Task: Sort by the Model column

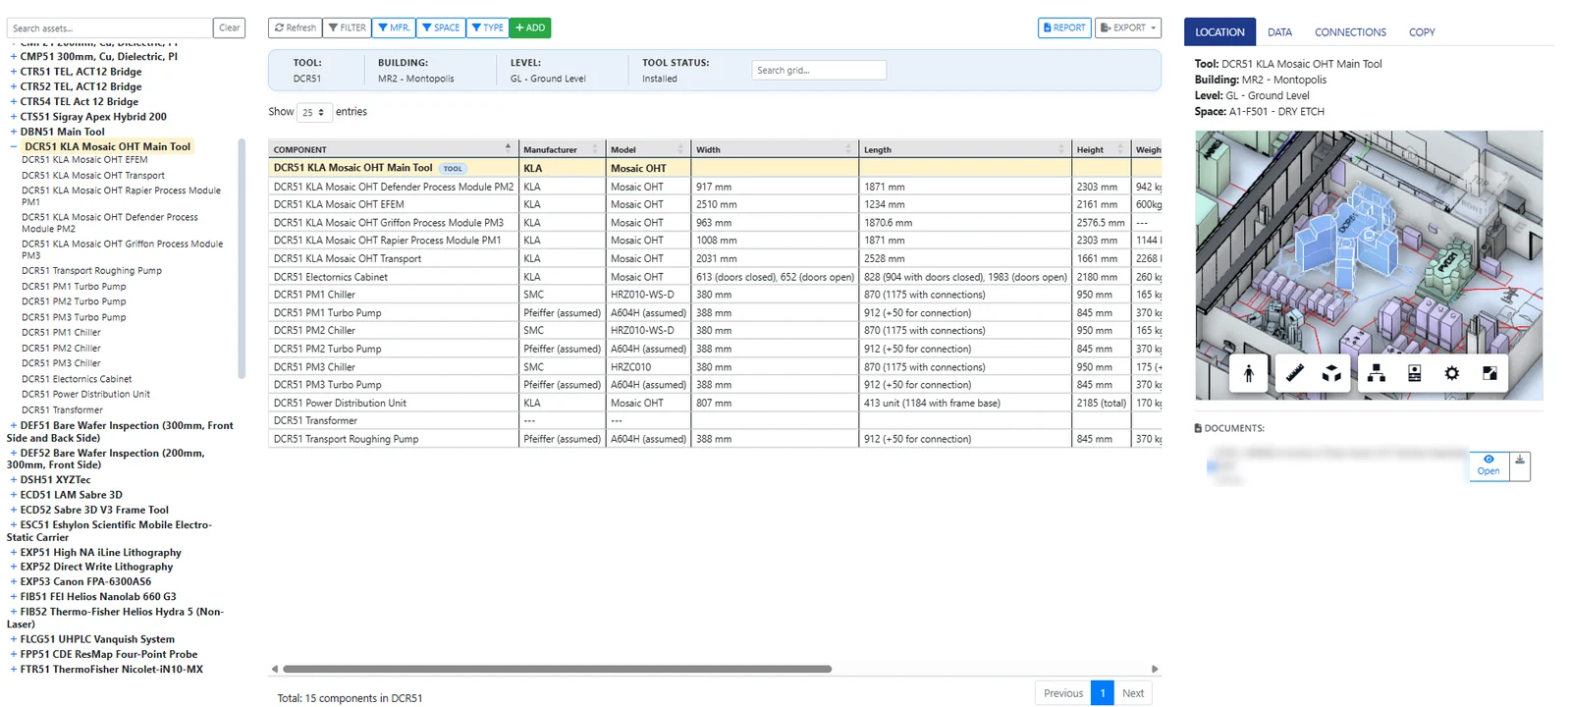Action: click(x=648, y=149)
